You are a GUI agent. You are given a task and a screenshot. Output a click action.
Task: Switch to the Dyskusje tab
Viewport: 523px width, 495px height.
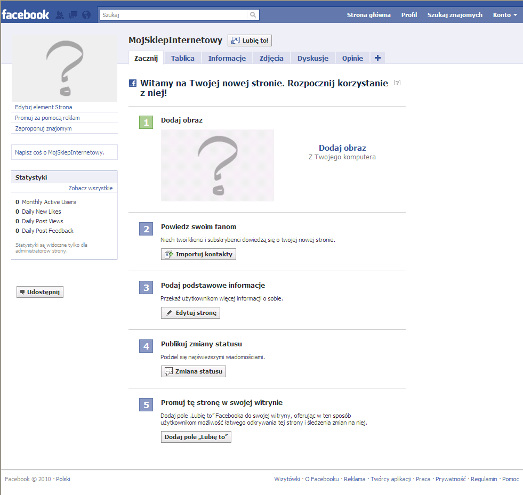click(x=313, y=58)
